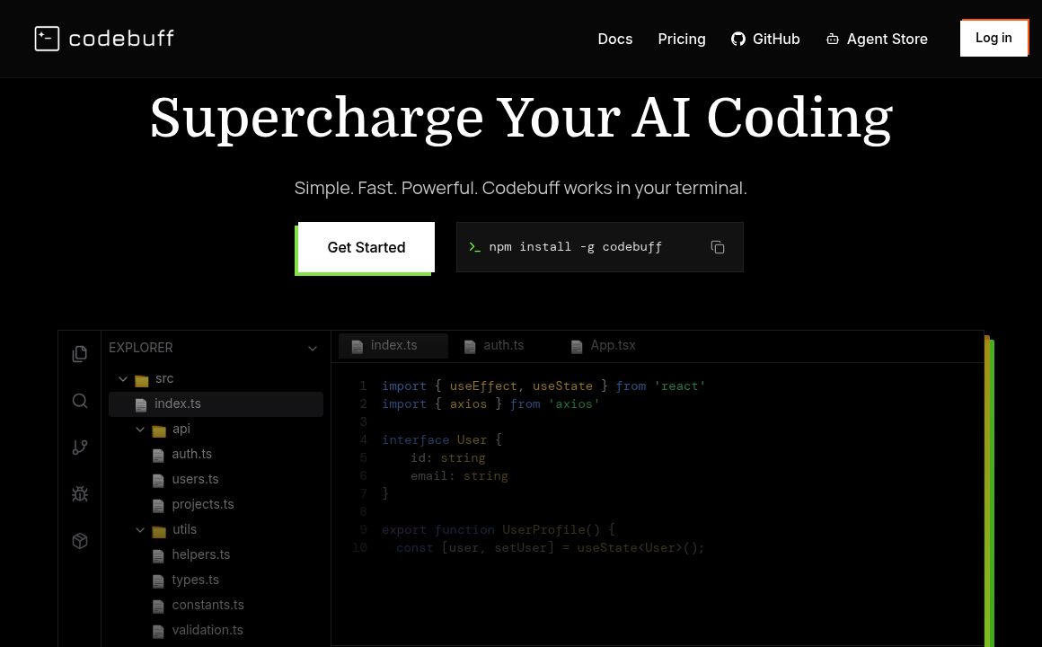The image size is (1042, 647).
Task: Click the GitHub link in the navigation bar
Action: [x=764, y=39]
